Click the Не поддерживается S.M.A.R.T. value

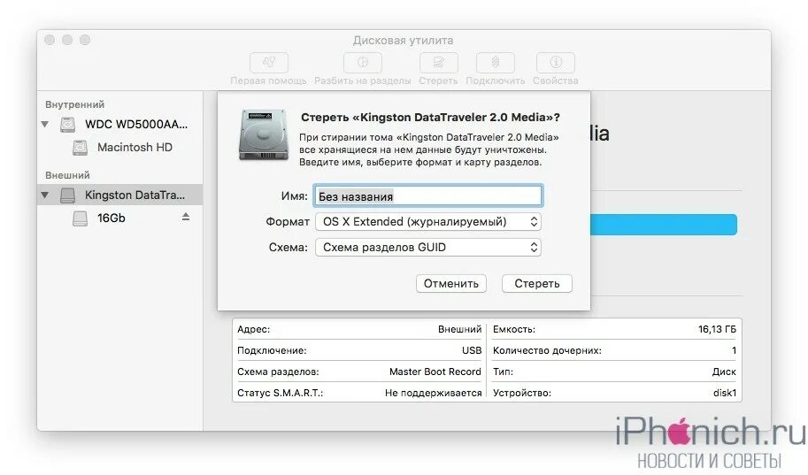tap(433, 393)
